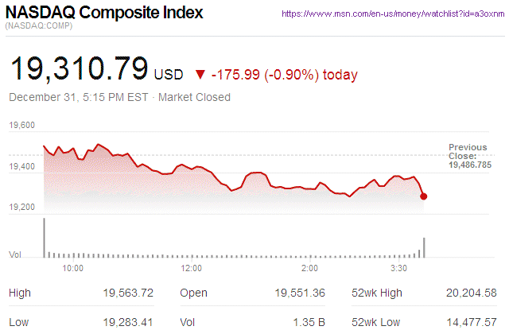Click the 19,310.79 current price
The height and width of the screenshot is (334, 509).
click(x=78, y=69)
